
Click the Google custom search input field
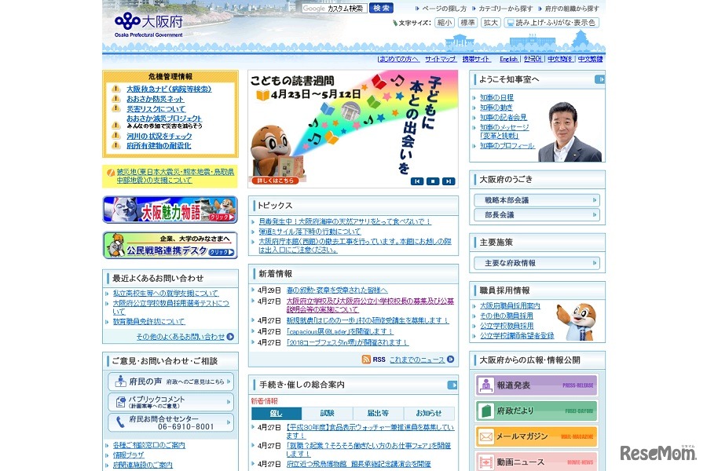(x=335, y=9)
